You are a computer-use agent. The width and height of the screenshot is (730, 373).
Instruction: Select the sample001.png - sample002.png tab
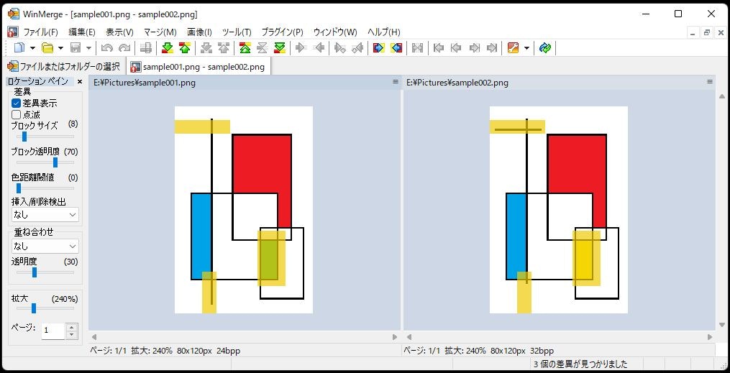coord(199,67)
